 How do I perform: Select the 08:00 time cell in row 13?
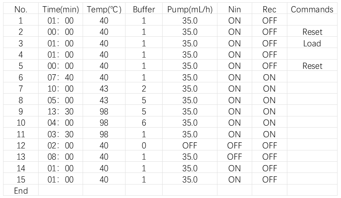(x=61, y=157)
